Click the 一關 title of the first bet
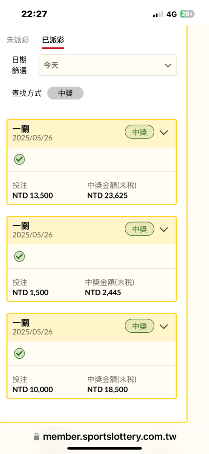The width and height of the screenshot is (209, 454). (x=21, y=128)
